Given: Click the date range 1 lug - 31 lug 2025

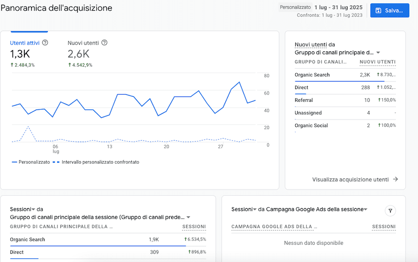Looking at the screenshot, I should [x=339, y=7].
